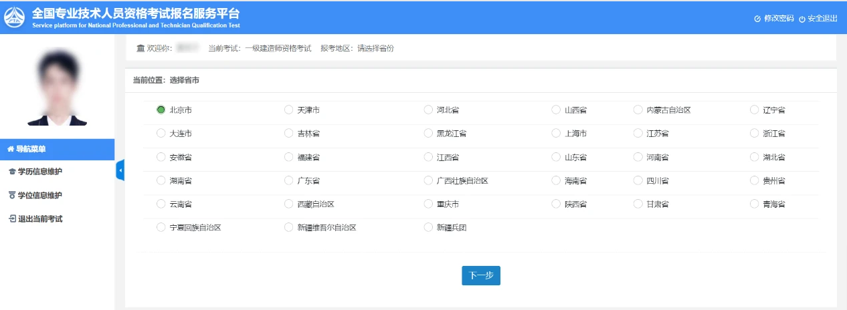Pick the 新疆兵团 radio button
This screenshot has width=847, height=310.
pos(429,227)
